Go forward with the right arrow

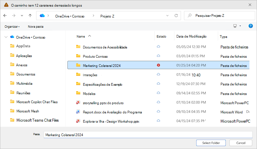click(14, 15)
